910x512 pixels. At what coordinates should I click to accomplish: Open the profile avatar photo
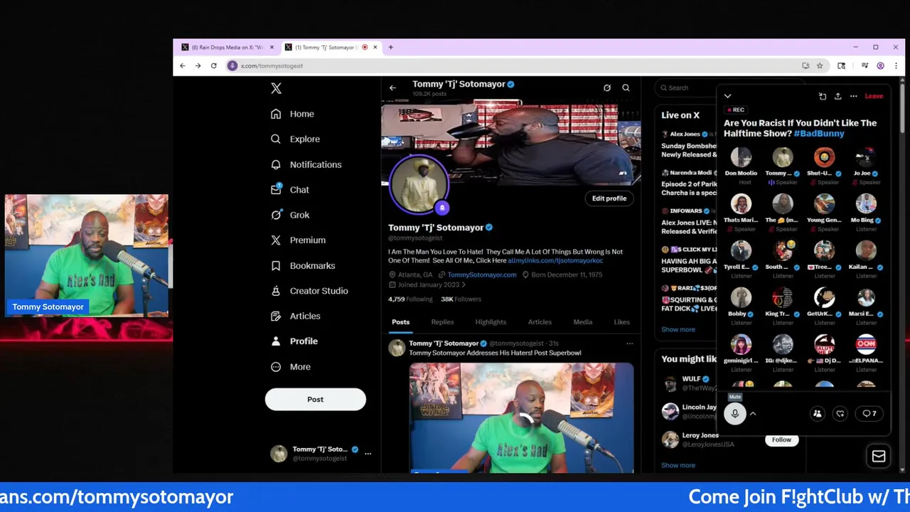click(x=419, y=184)
